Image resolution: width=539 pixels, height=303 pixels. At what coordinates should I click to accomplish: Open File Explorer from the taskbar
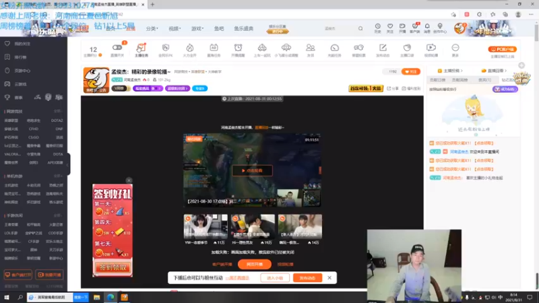point(96,297)
